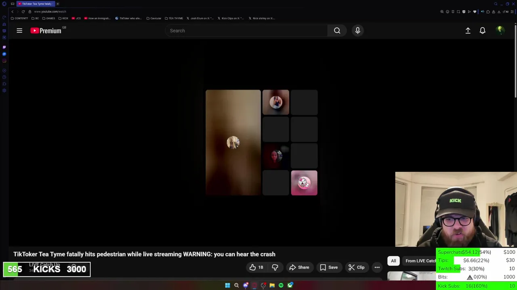This screenshot has width=517, height=290.
Task: Open the ad-blocker shield icon
Action: (x=464, y=12)
